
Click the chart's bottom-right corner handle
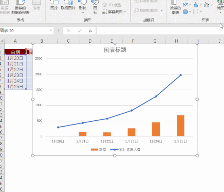click(x=197, y=156)
